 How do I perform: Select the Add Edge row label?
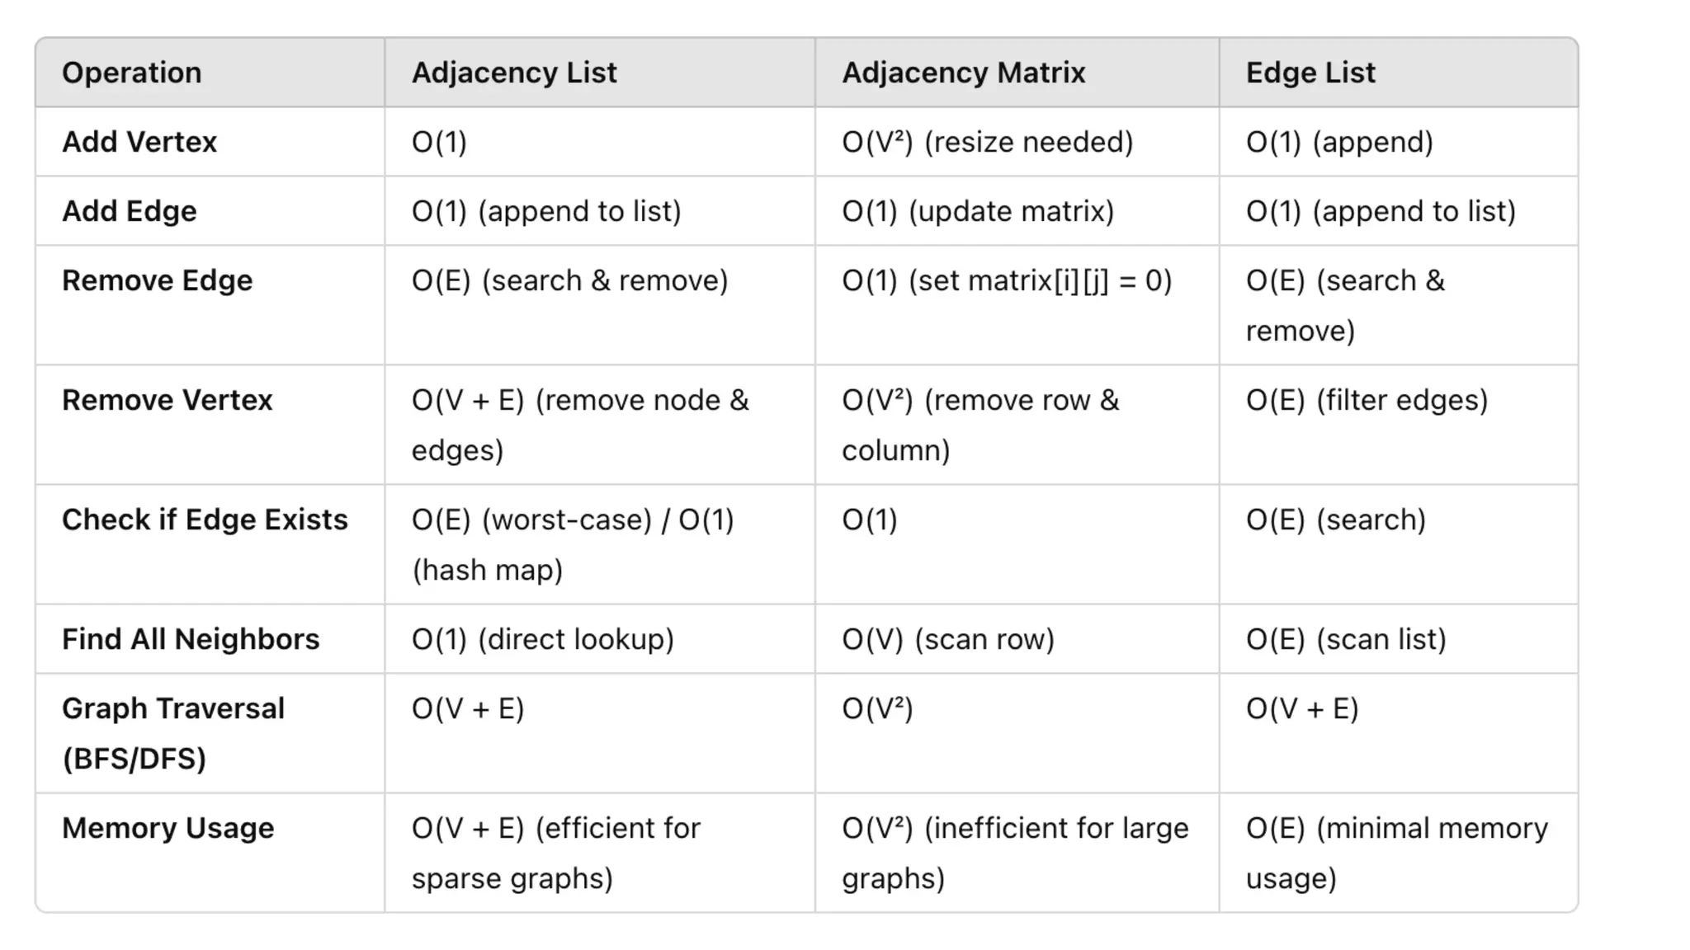pos(130,211)
